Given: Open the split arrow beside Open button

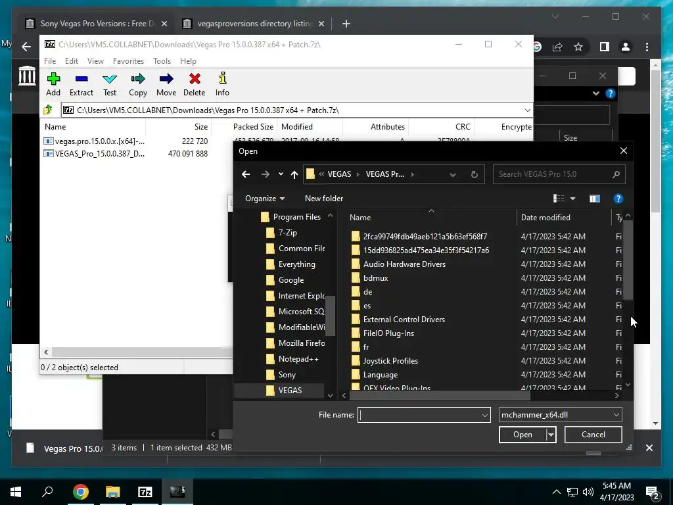Looking at the screenshot, I should (551, 435).
